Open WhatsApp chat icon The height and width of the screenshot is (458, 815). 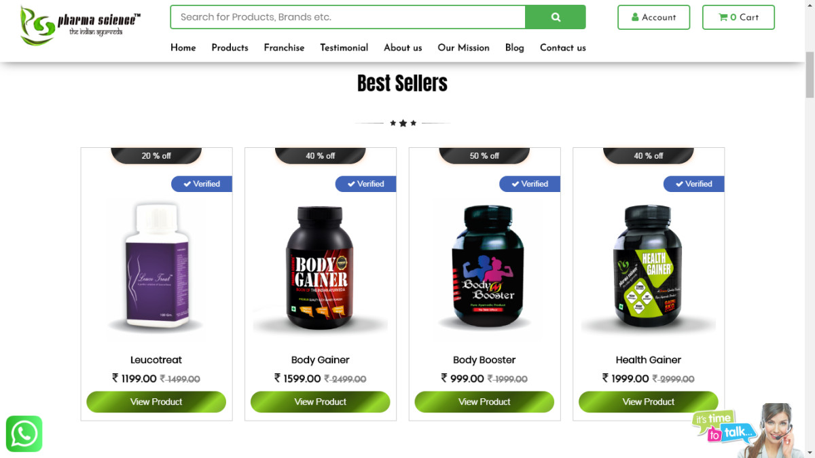24,434
